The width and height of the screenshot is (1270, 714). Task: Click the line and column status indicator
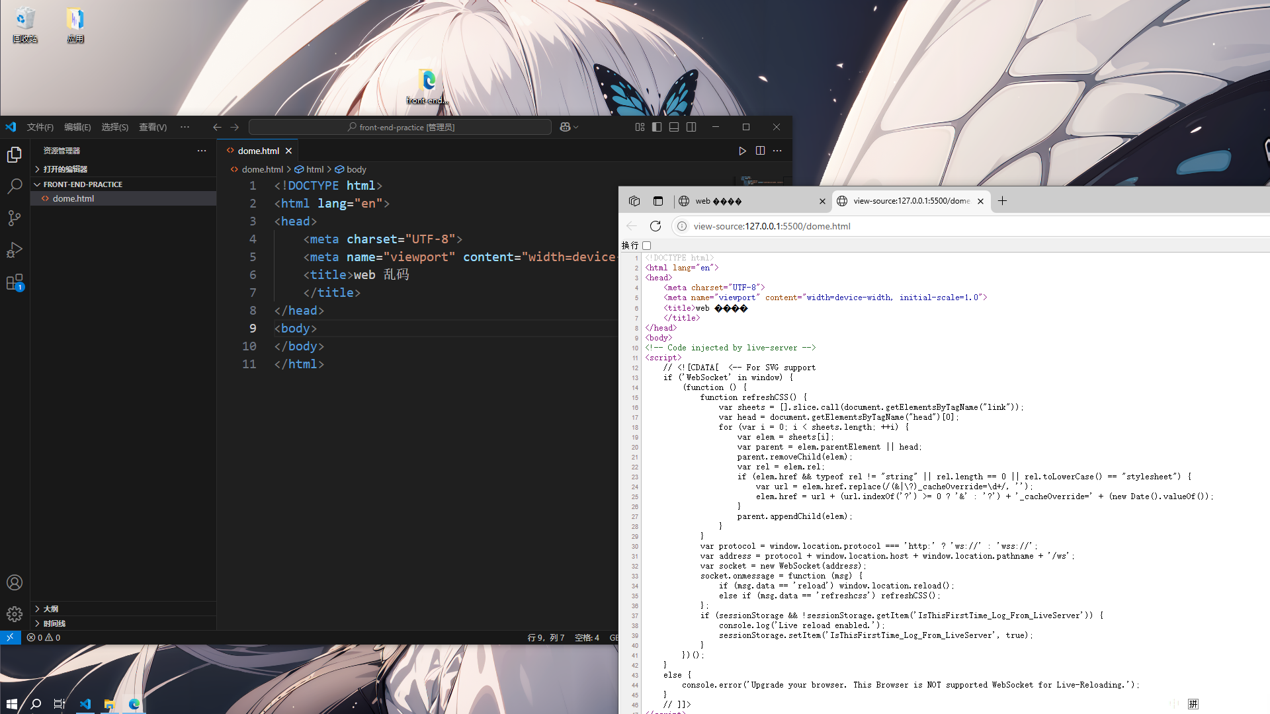coord(546,638)
